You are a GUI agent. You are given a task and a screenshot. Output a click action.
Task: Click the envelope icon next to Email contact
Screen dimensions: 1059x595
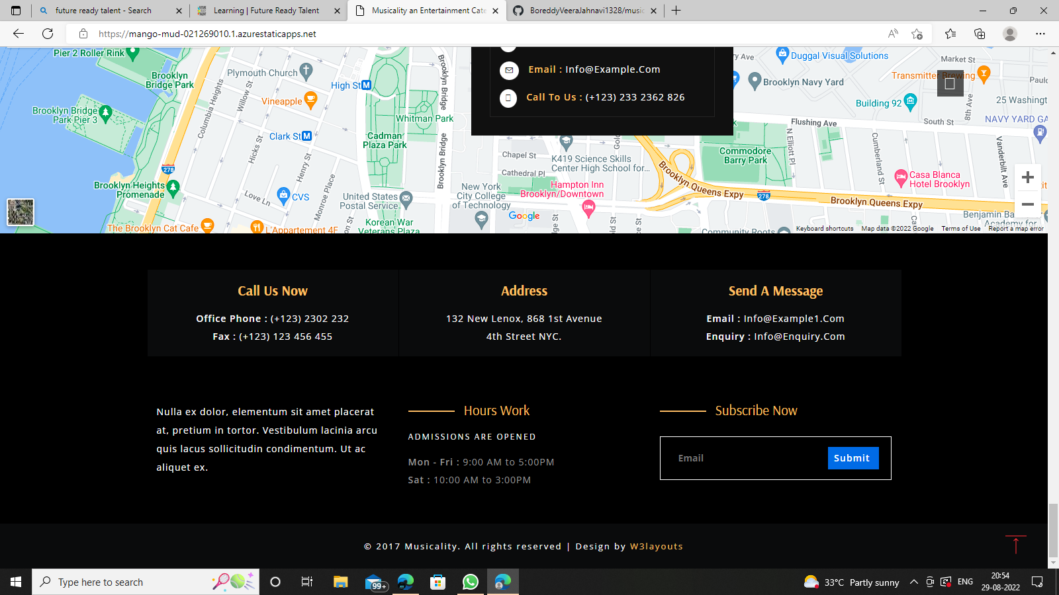[508, 70]
